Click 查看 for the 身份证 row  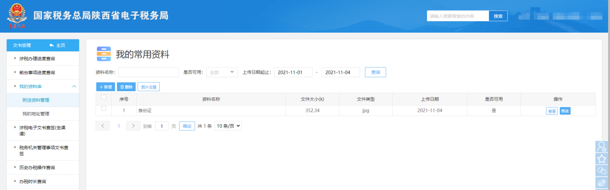coord(552,111)
